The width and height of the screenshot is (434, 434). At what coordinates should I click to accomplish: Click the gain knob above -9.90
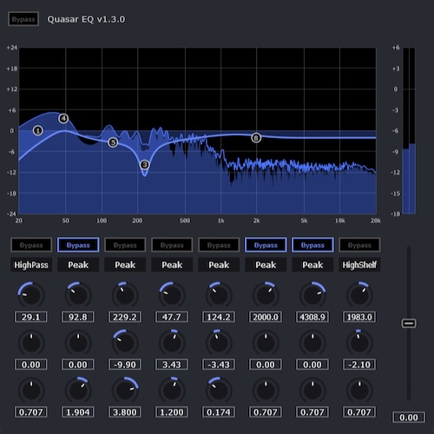click(125, 343)
